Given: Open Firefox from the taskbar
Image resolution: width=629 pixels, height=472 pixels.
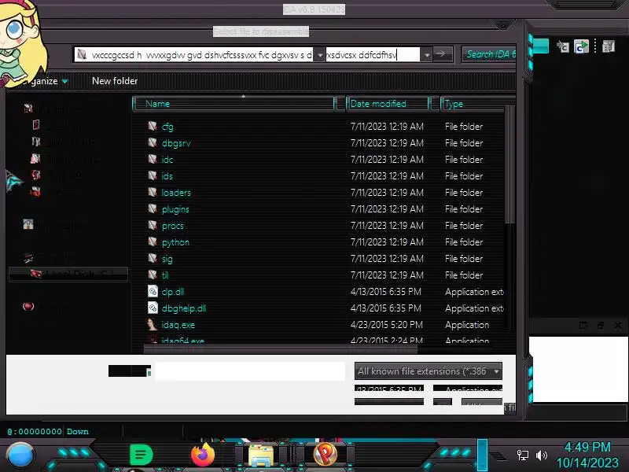Looking at the screenshot, I should point(203,455).
